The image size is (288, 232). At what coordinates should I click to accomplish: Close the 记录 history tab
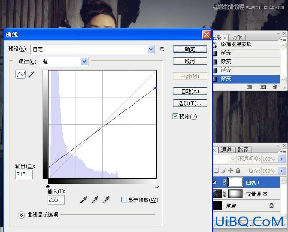click(224, 38)
